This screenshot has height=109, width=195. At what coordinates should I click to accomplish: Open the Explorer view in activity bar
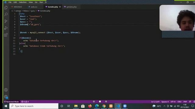[x=6, y=8]
